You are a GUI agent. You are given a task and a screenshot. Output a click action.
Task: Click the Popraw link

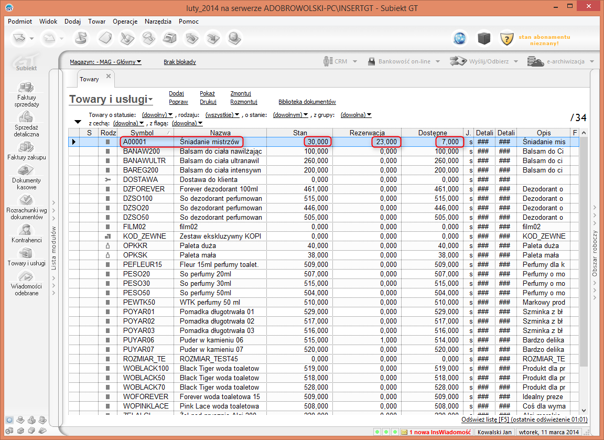178,102
